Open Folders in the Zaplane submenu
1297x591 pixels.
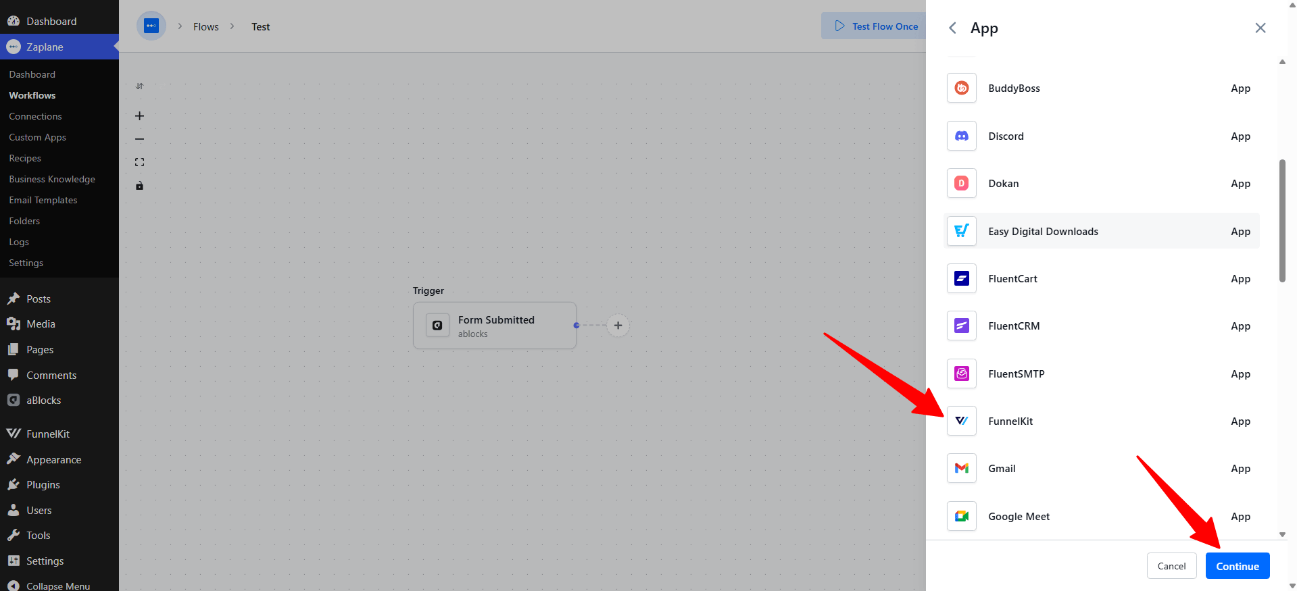pyautogui.click(x=24, y=221)
